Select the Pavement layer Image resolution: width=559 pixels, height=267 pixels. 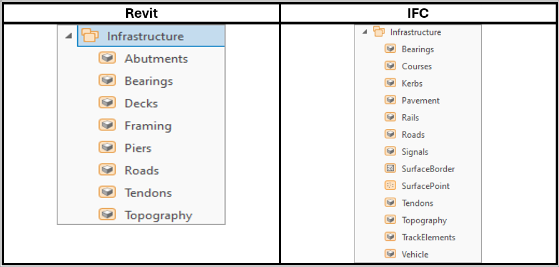coord(420,100)
